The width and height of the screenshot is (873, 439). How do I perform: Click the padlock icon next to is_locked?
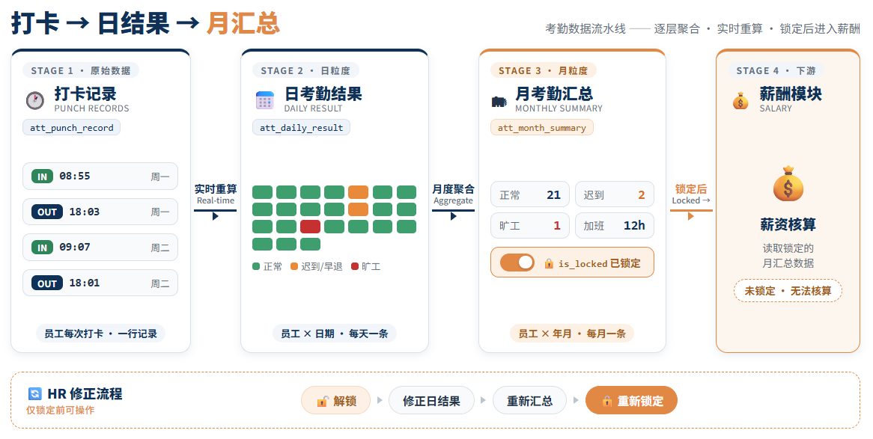point(549,263)
